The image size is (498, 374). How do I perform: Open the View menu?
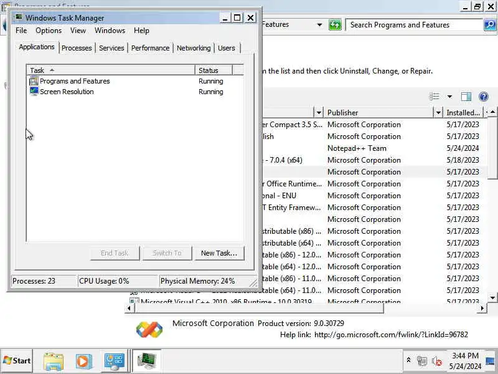tap(78, 31)
